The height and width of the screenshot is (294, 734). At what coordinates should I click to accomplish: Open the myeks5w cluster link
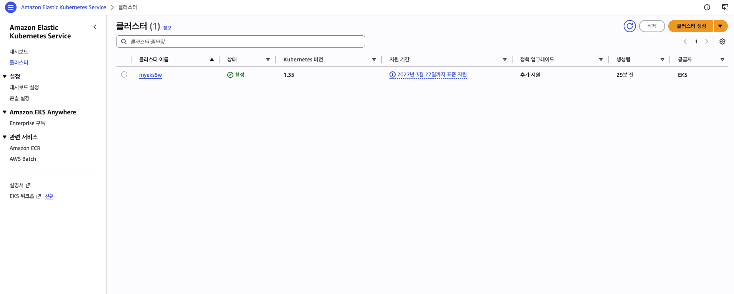150,75
